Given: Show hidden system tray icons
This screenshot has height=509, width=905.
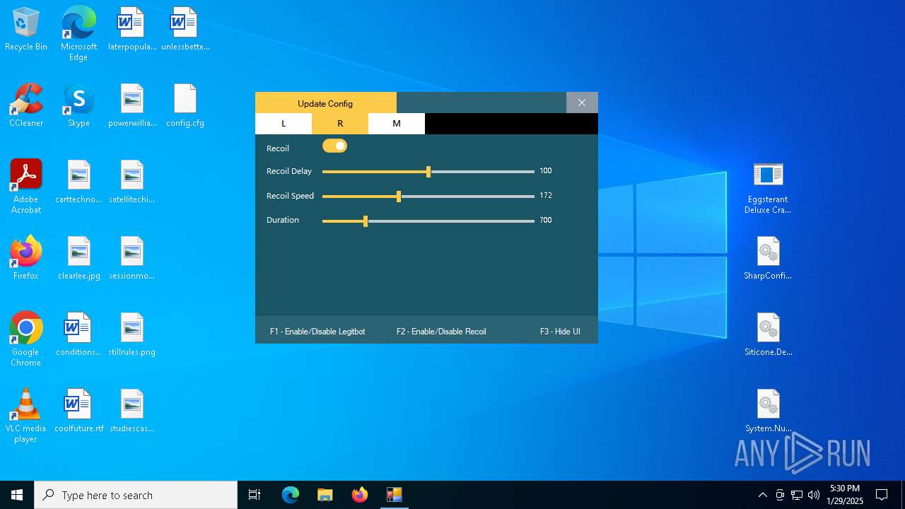Looking at the screenshot, I should coord(762,495).
